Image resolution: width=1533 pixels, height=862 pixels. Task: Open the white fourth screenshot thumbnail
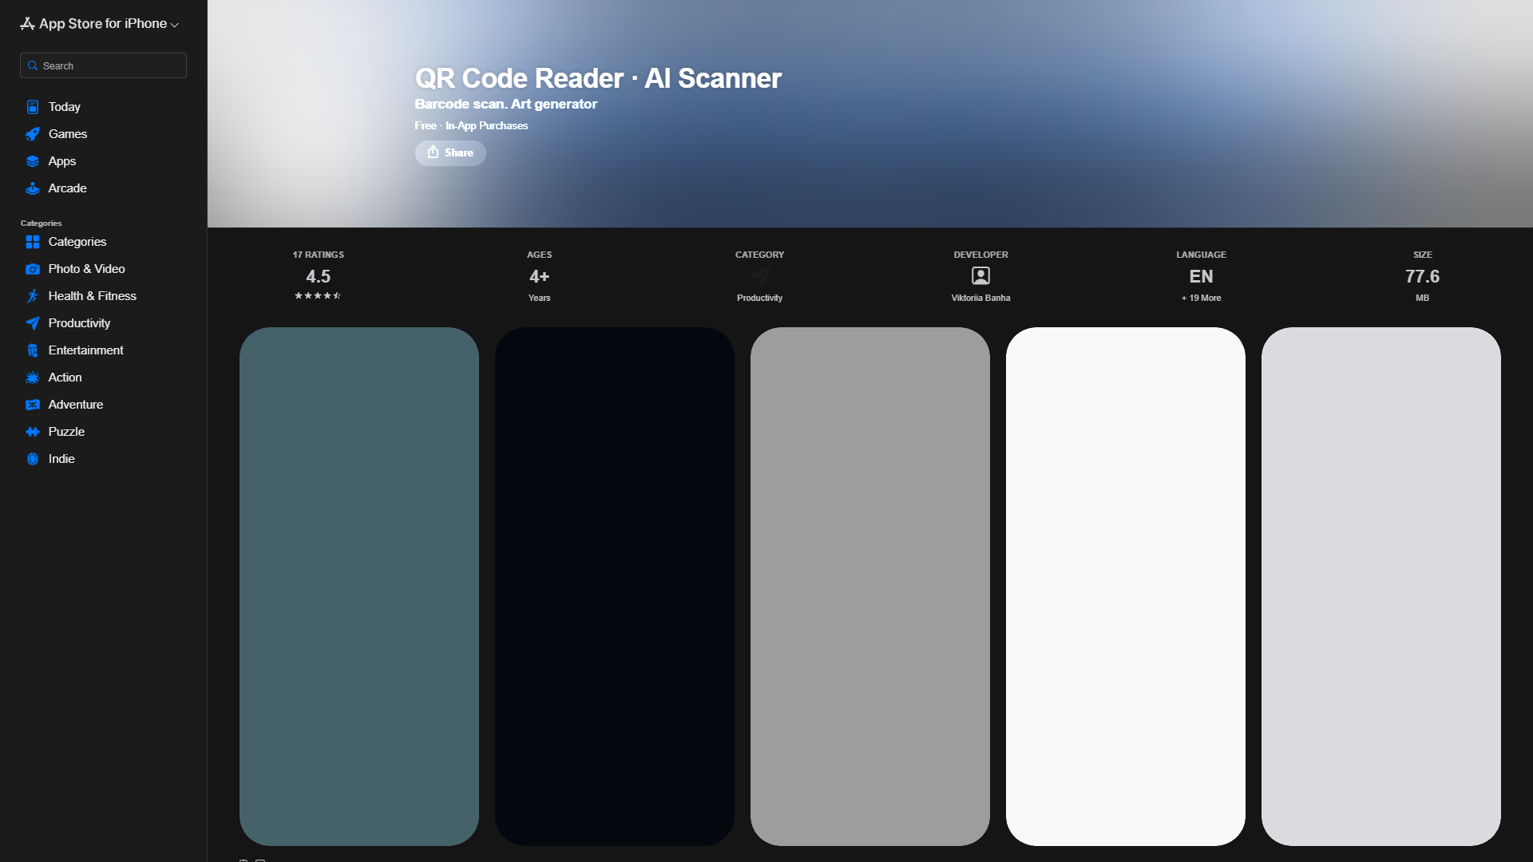[x=1126, y=586]
